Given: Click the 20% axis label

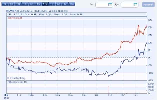Looking at the screenshot, I should [150, 27].
